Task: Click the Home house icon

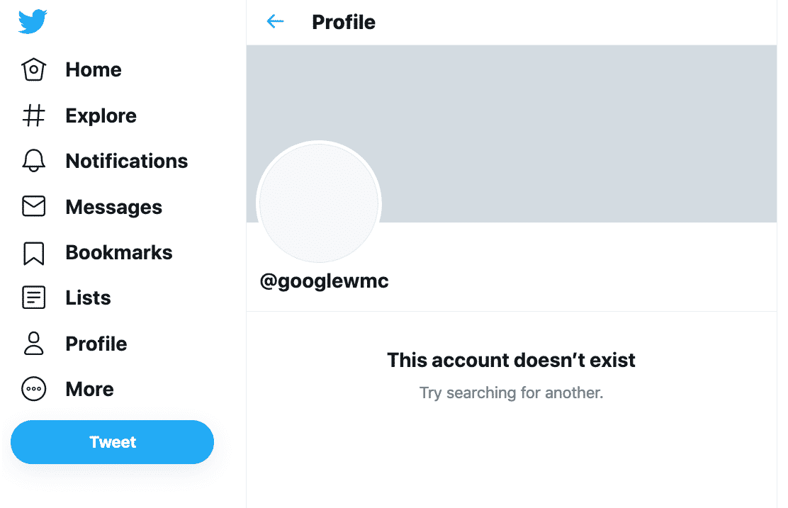Action: pyautogui.click(x=34, y=69)
